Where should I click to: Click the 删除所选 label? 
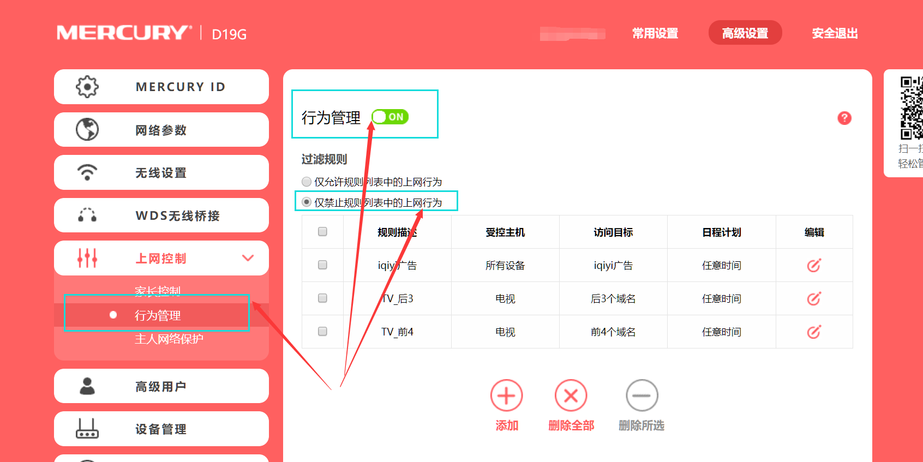tap(642, 425)
